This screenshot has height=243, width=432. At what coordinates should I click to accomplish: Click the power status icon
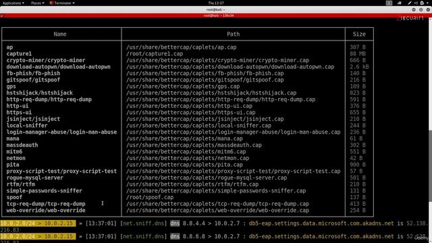click(x=422, y=3)
